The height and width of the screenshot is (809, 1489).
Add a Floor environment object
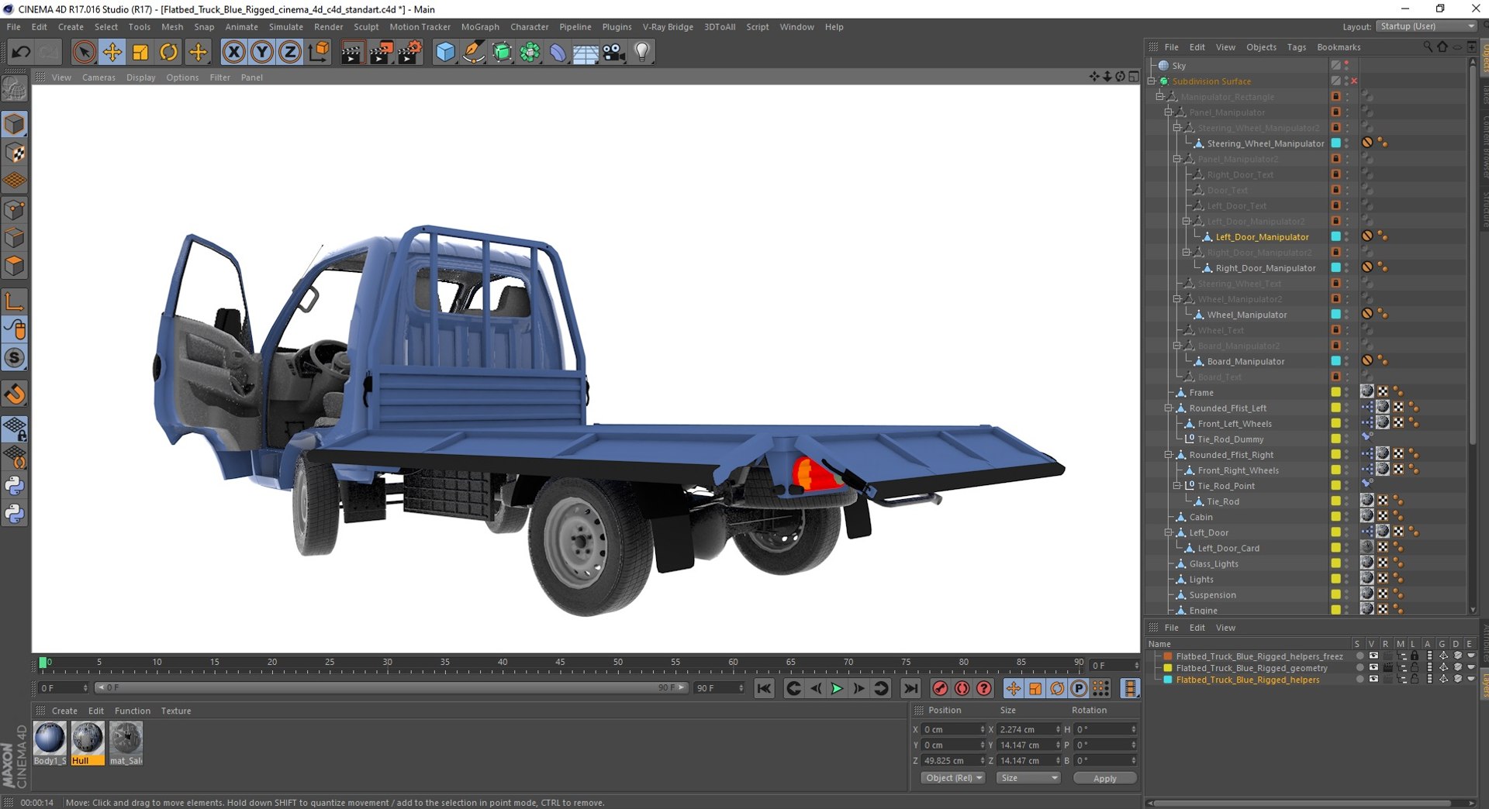coord(586,52)
